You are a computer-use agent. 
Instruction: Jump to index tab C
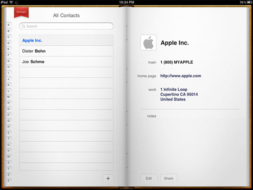(8, 37)
